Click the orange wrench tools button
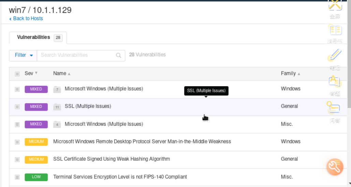Image resolution: width=351 pixels, height=187 pixels. click(335, 167)
